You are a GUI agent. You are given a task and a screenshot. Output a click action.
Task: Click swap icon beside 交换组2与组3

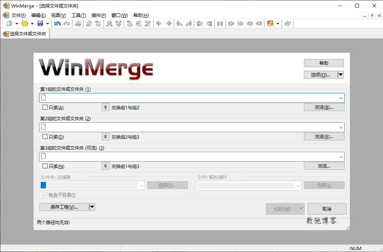(105, 137)
